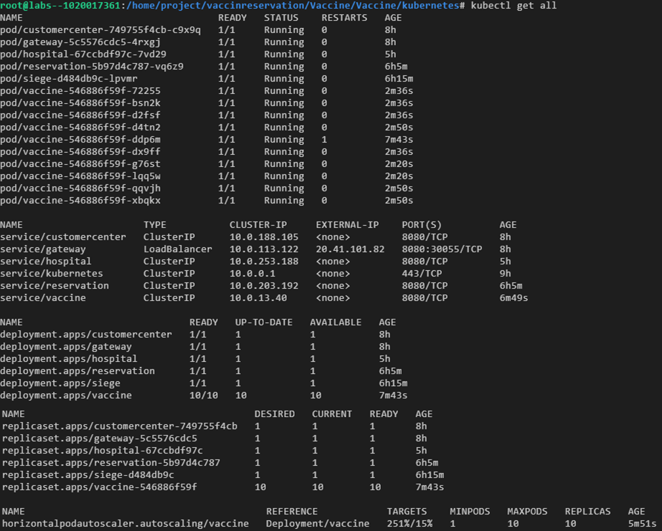Select cluster IP 10.0.203.192
This screenshot has width=662, height=531.
point(264,286)
